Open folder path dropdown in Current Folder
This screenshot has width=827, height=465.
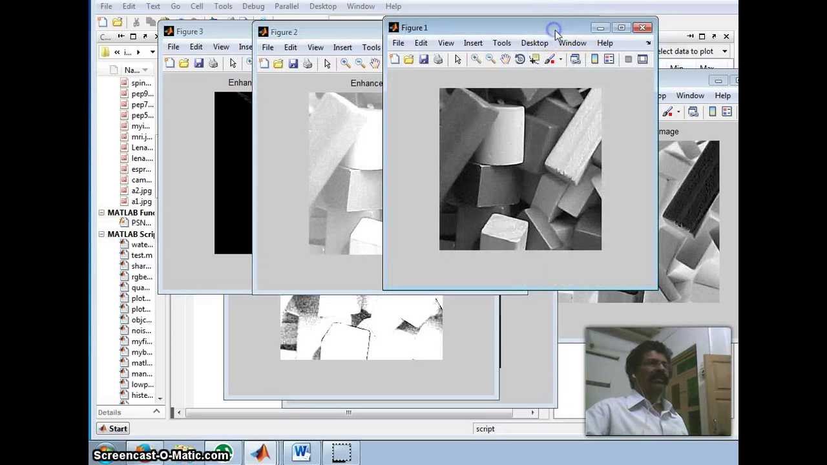click(152, 52)
